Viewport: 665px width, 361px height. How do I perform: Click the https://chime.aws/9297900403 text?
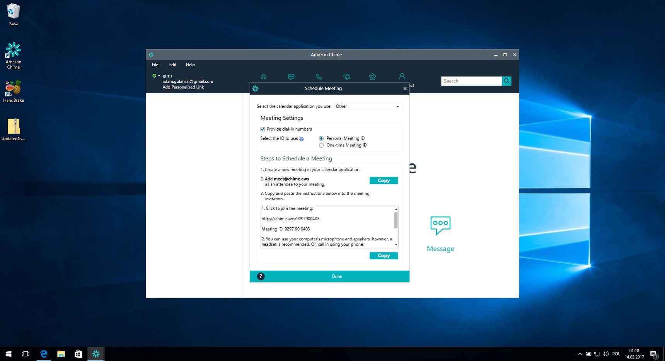coord(290,219)
